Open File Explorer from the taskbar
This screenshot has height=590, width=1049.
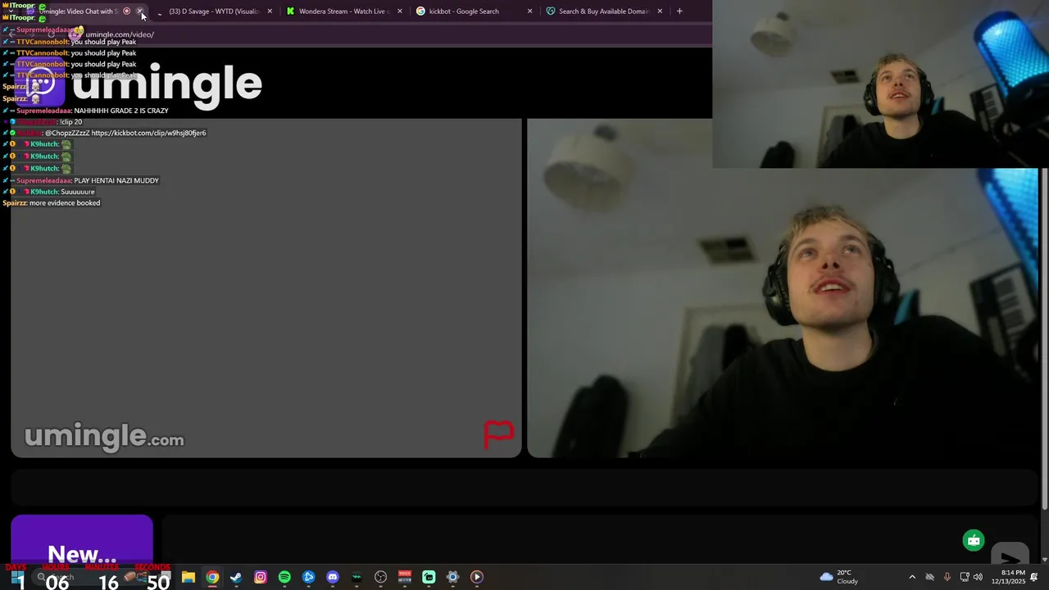(x=188, y=577)
